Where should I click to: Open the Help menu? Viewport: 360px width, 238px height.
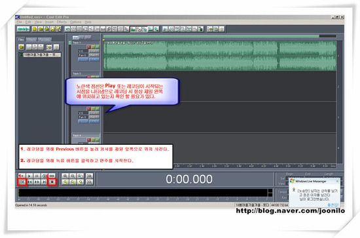tap(88, 22)
